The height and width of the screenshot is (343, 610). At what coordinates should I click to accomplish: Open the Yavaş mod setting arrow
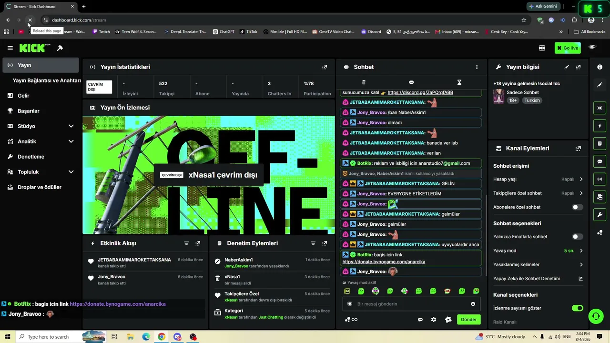tap(581, 251)
